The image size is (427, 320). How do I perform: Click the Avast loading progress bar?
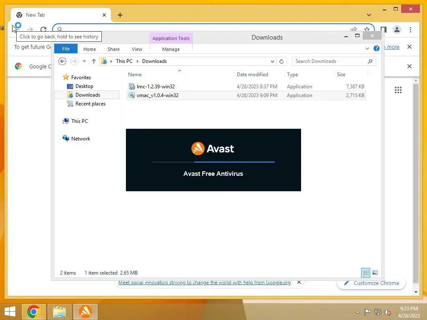tap(213, 162)
